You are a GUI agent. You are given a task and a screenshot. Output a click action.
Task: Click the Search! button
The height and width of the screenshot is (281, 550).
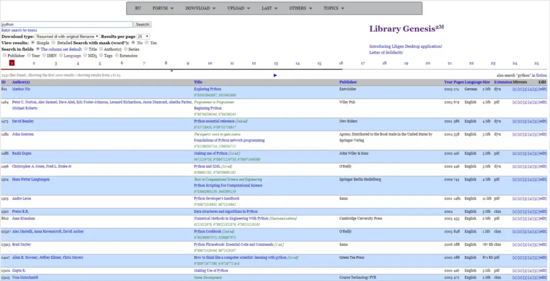coord(143,24)
